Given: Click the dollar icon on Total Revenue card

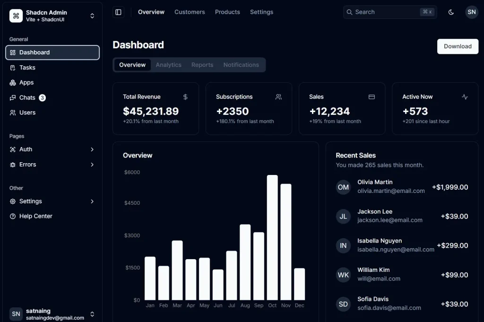Looking at the screenshot, I should coord(185,96).
